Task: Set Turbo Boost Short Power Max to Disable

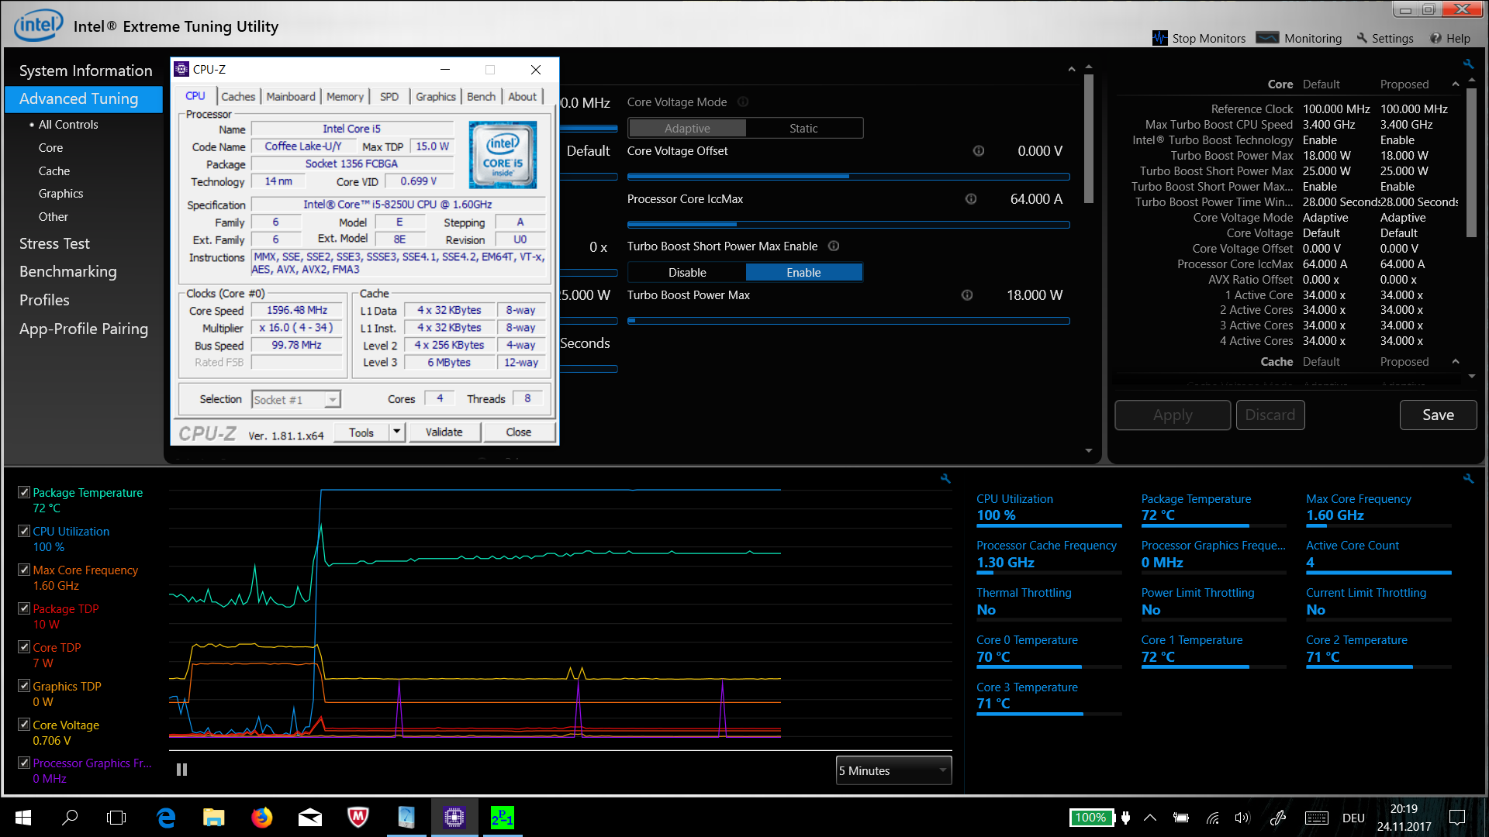Action: point(687,273)
